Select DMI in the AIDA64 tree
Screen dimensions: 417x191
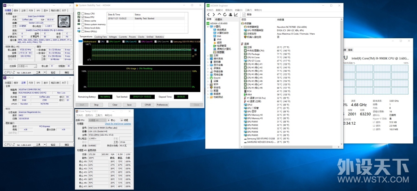217,36
